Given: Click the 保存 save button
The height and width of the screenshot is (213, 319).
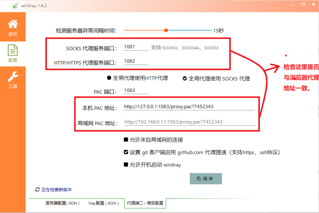Looking at the screenshot, I should pyautogui.click(x=206, y=179).
